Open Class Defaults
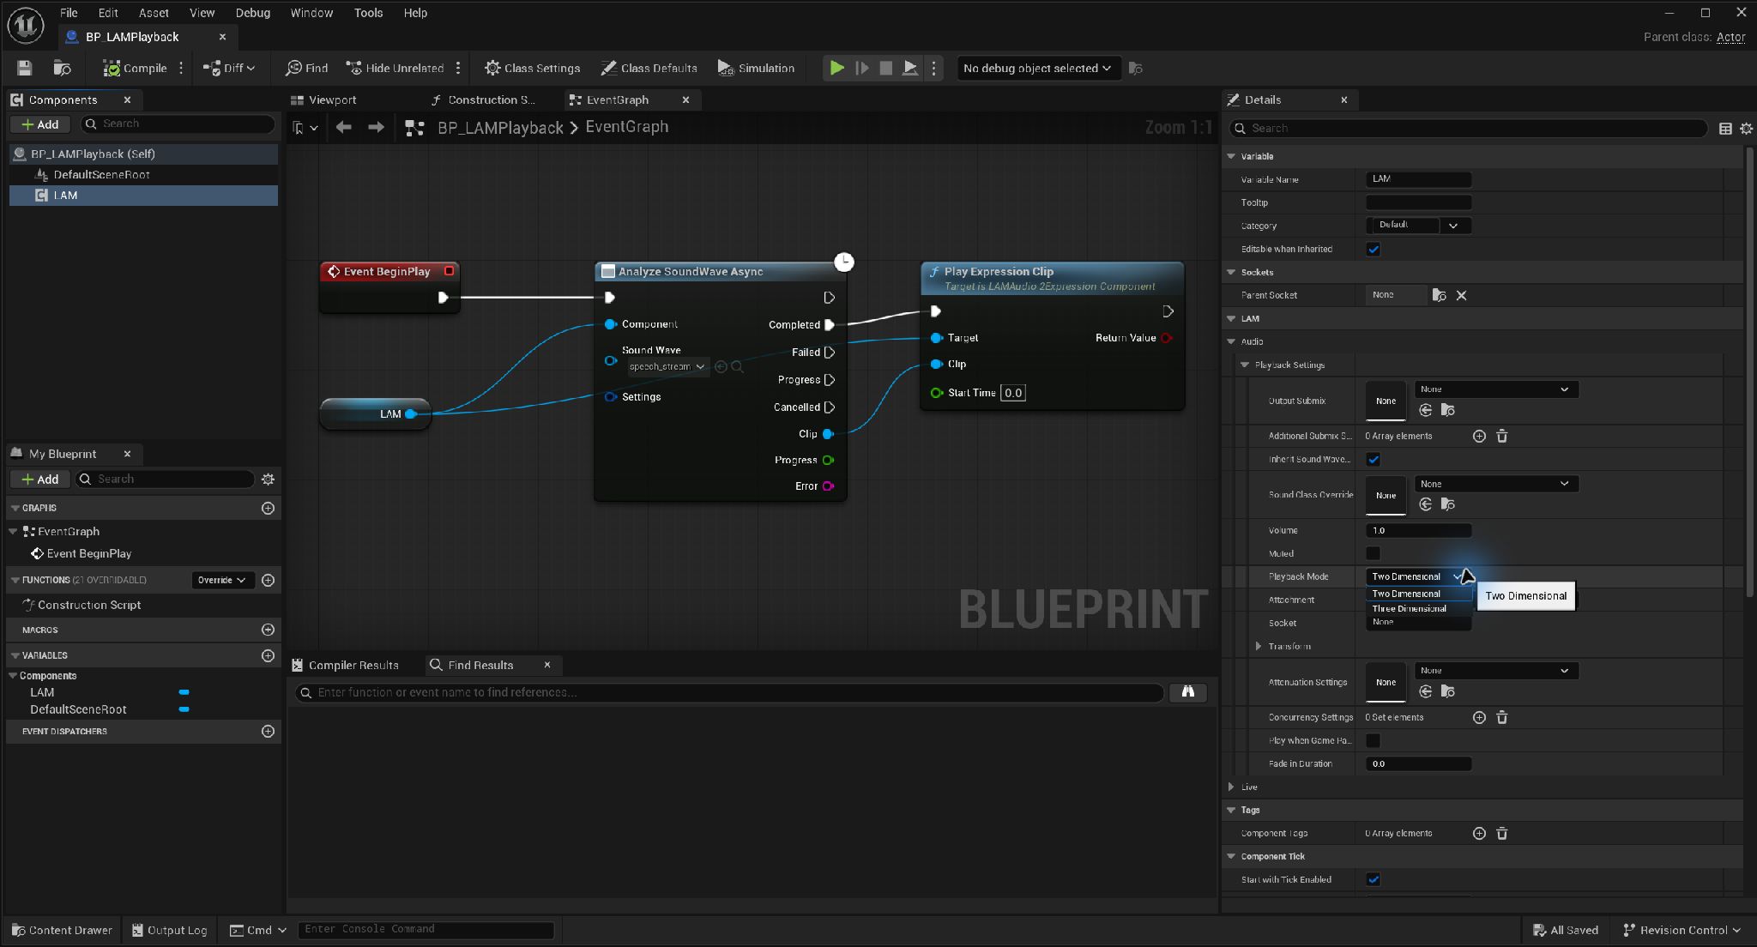 point(649,68)
